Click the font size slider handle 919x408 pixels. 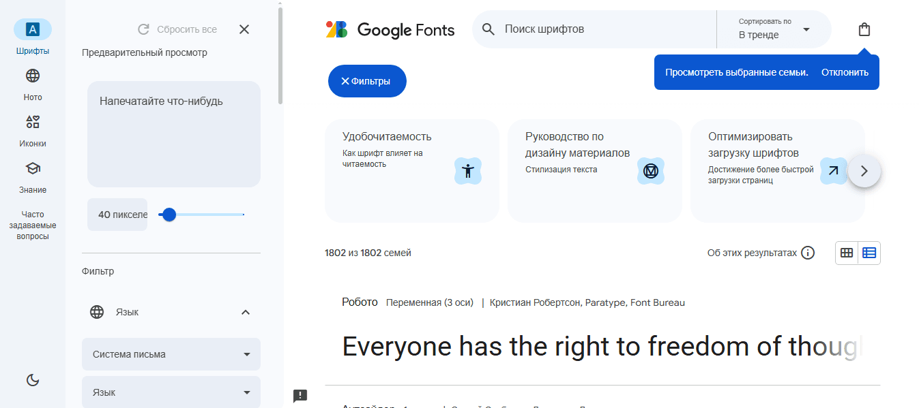click(x=169, y=215)
